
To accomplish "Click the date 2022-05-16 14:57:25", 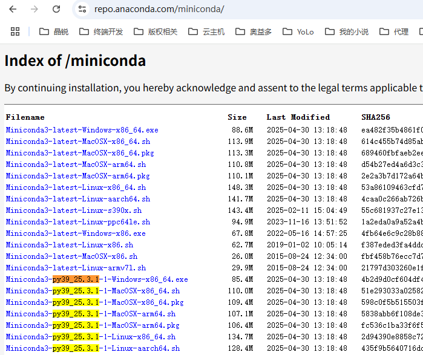I will 307,233.
